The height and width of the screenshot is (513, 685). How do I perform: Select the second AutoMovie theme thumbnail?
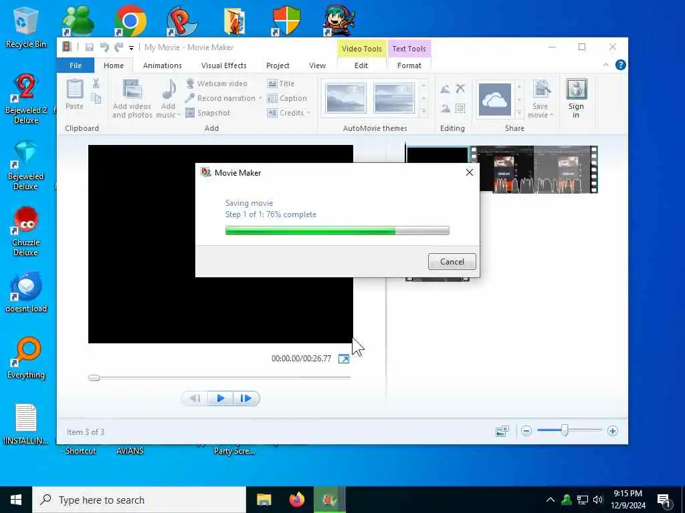[394, 98]
